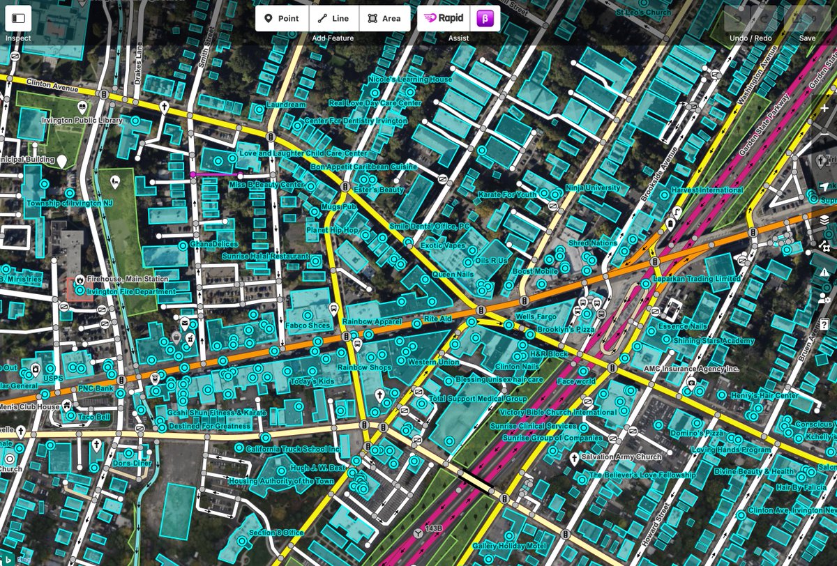Click the Redo arrow button
The image size is (837, 566).
764,18
